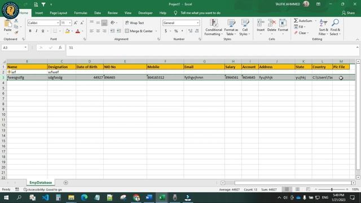Switch to Page Layout view in status bar

tap(297, 189)
